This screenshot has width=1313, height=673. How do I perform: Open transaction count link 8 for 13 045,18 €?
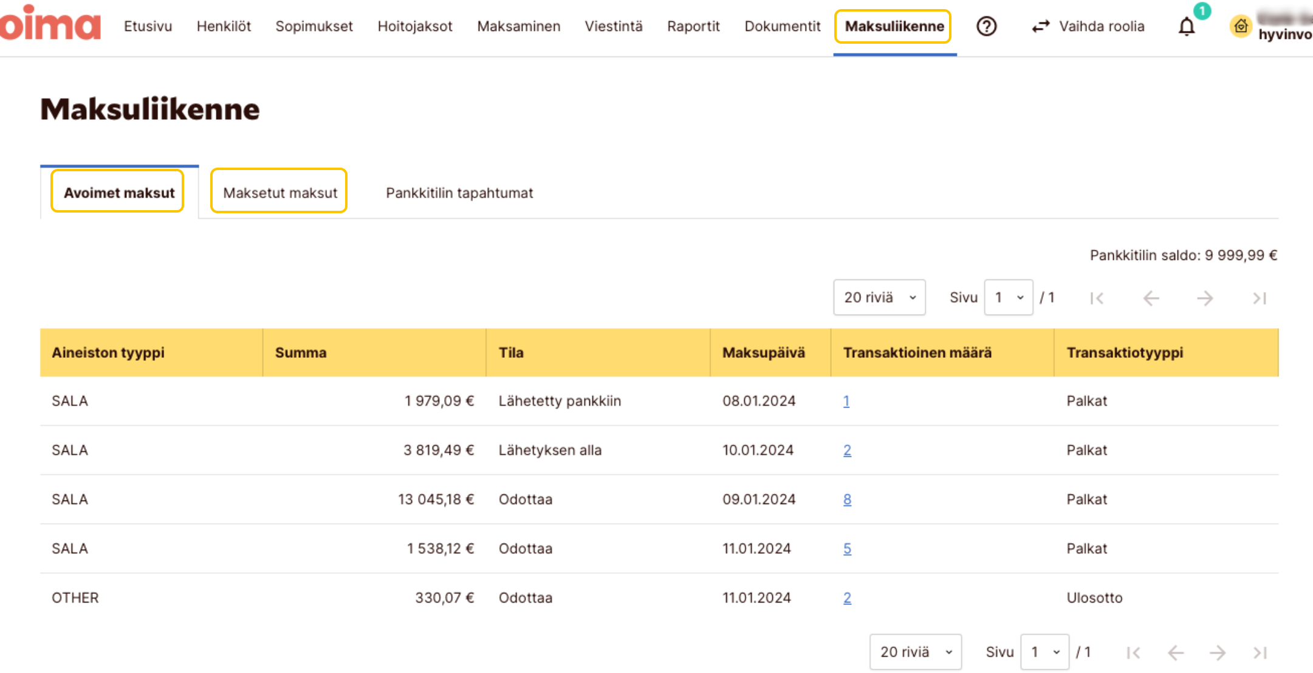point(847,499)
